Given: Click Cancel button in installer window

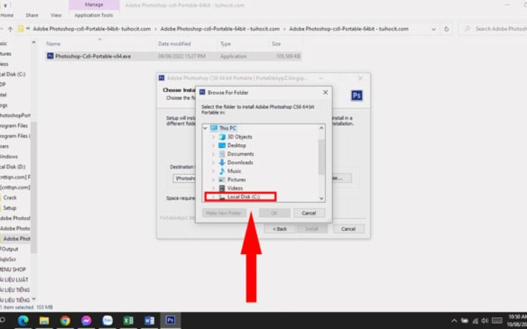Looking at the screenshot, I should coord(348,229).
